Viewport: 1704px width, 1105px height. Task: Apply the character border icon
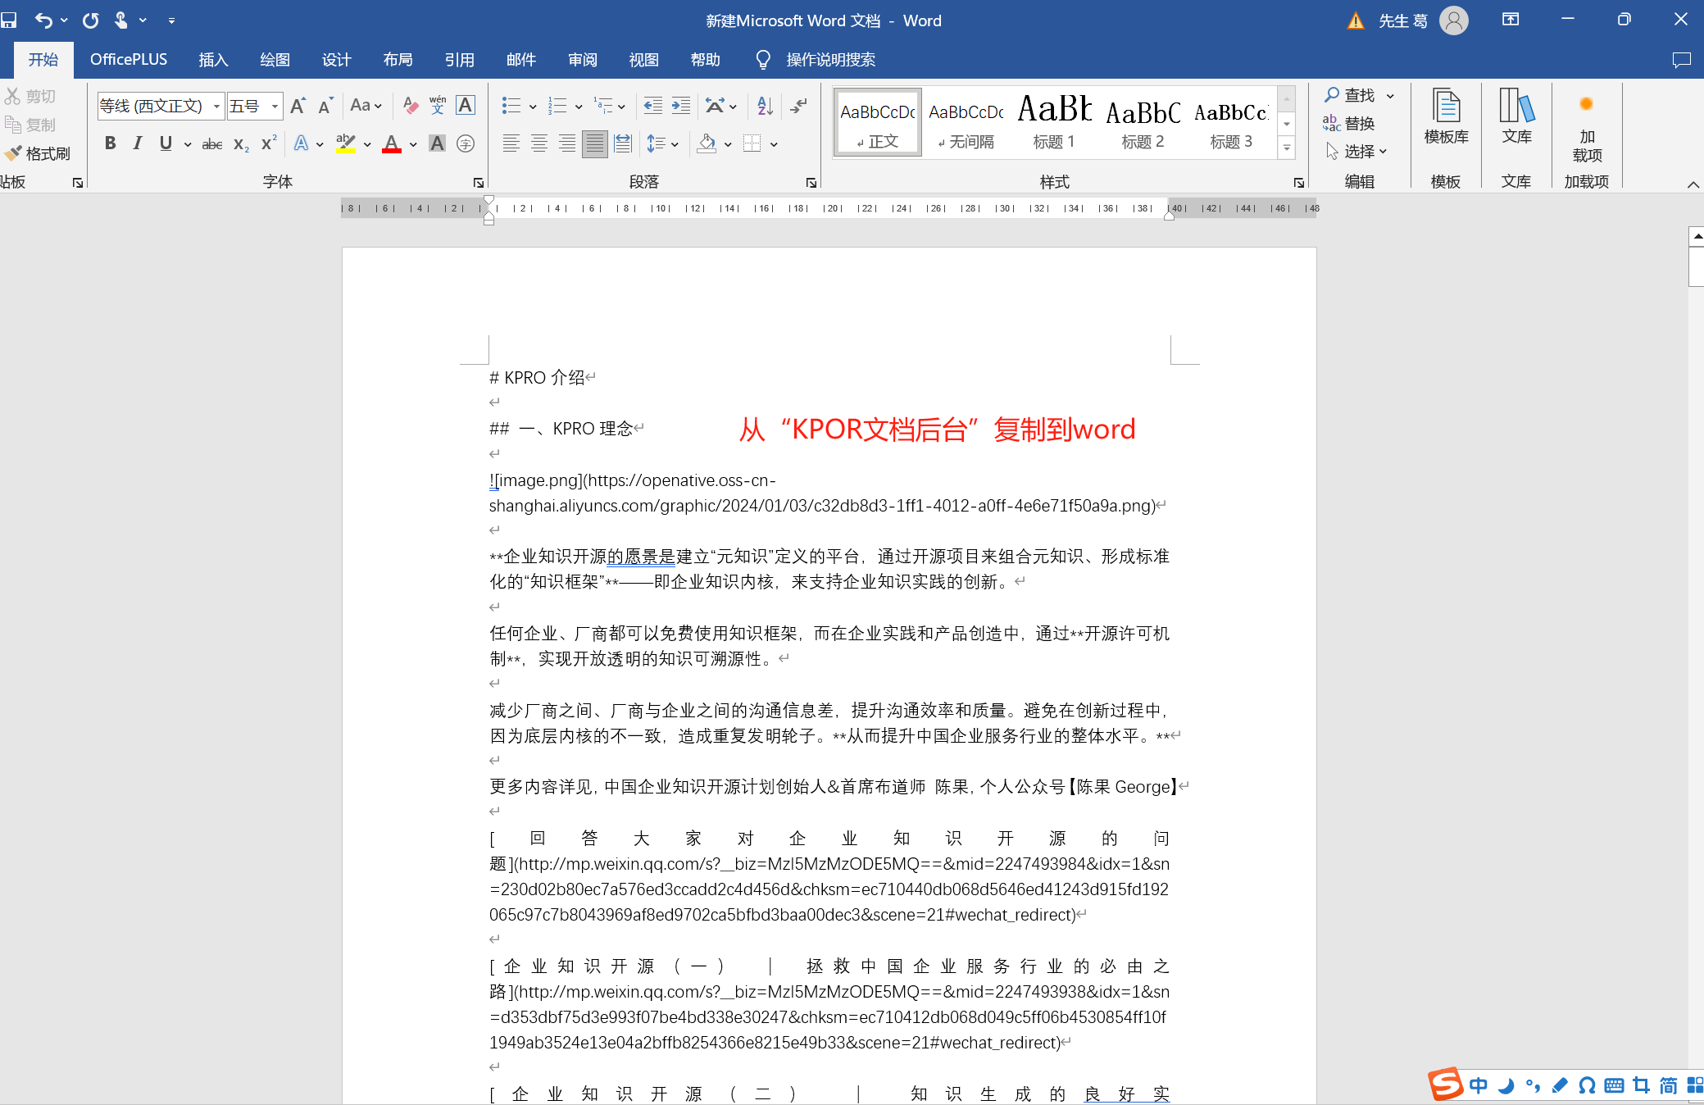point(466,106)
